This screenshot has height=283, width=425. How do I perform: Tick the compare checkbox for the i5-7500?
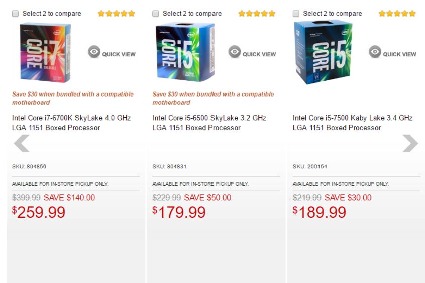(296, 14)
